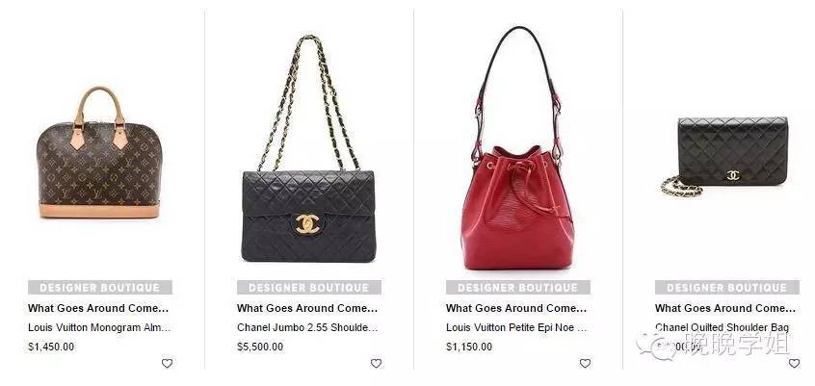Click heart icon under Chanel Jumbo 2.55 bag
Screen dimensions: 815x386
pyautogui.click(x=376, y=363)
